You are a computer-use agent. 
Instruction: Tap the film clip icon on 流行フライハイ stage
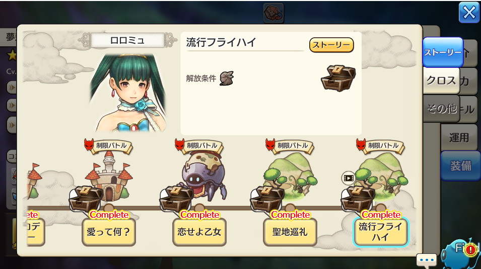(349, 178)
